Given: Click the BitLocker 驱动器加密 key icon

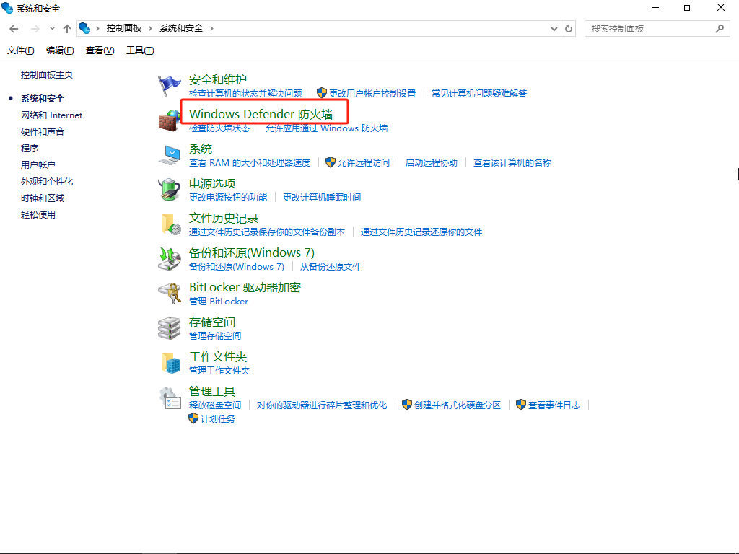Looking at the screenshot, I should (170, 291).
